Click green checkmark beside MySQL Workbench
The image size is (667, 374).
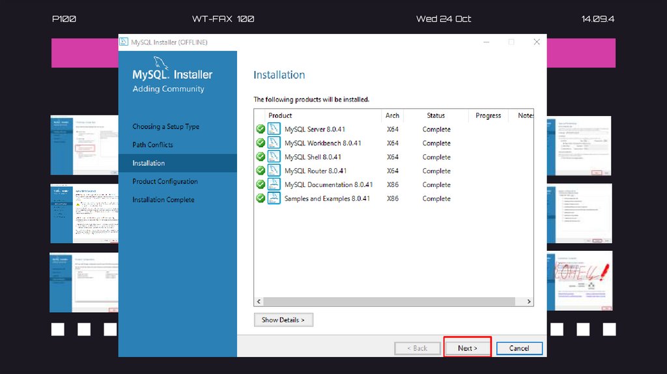261,143
